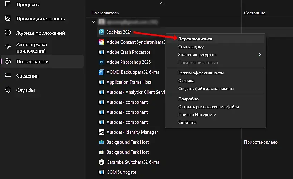
Task: Open the App history clock icon
Action: point(8,33)
